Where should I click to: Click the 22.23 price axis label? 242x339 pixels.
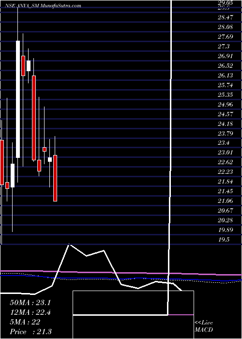pyautogui.click(x=225, y=171)
